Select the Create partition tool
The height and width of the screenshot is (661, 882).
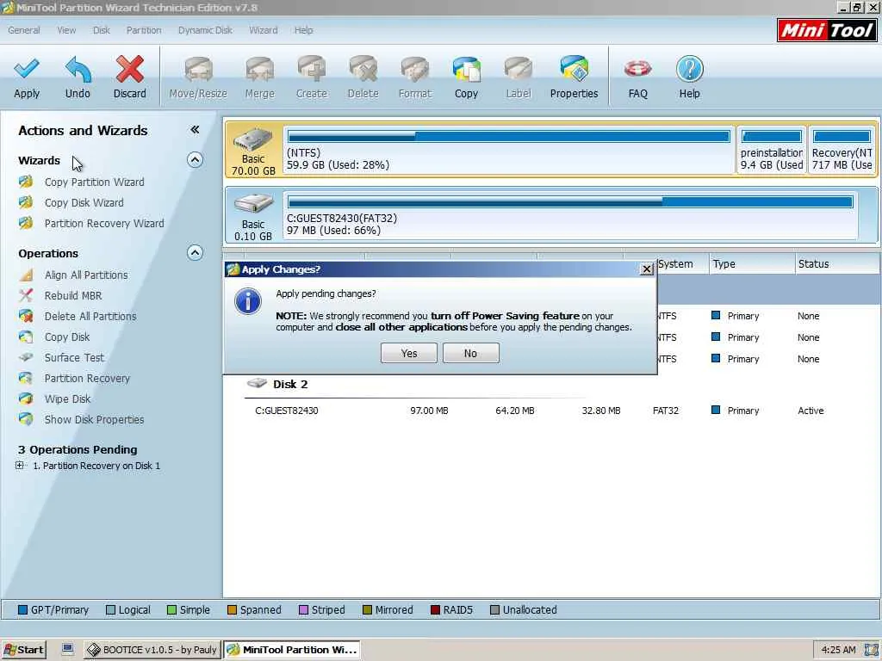pyautogui.click(x=312, y=77)
